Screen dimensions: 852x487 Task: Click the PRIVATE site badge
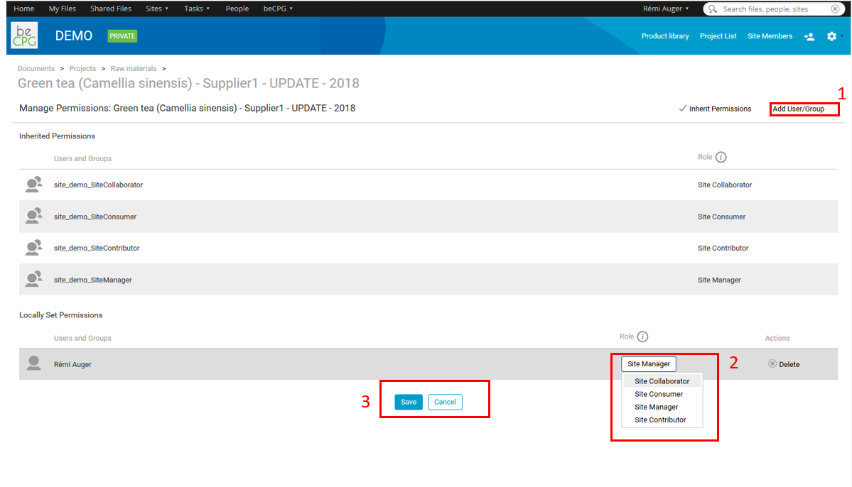click(x=122, y=35)
